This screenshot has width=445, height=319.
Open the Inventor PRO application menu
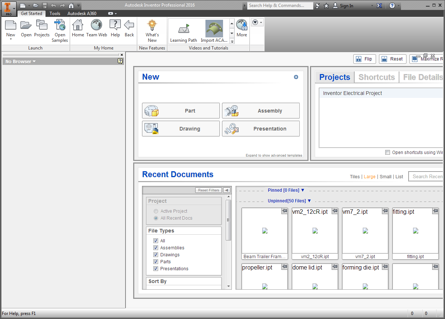(9, 8)
